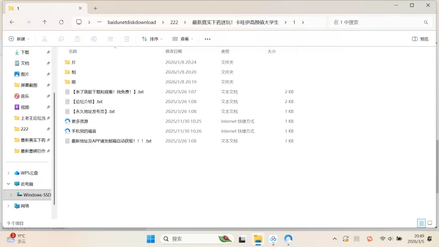Screen dimensions: 439x247
Task: Click the Delete trash icon in toolbar
Action: click(x=127, y=39)
